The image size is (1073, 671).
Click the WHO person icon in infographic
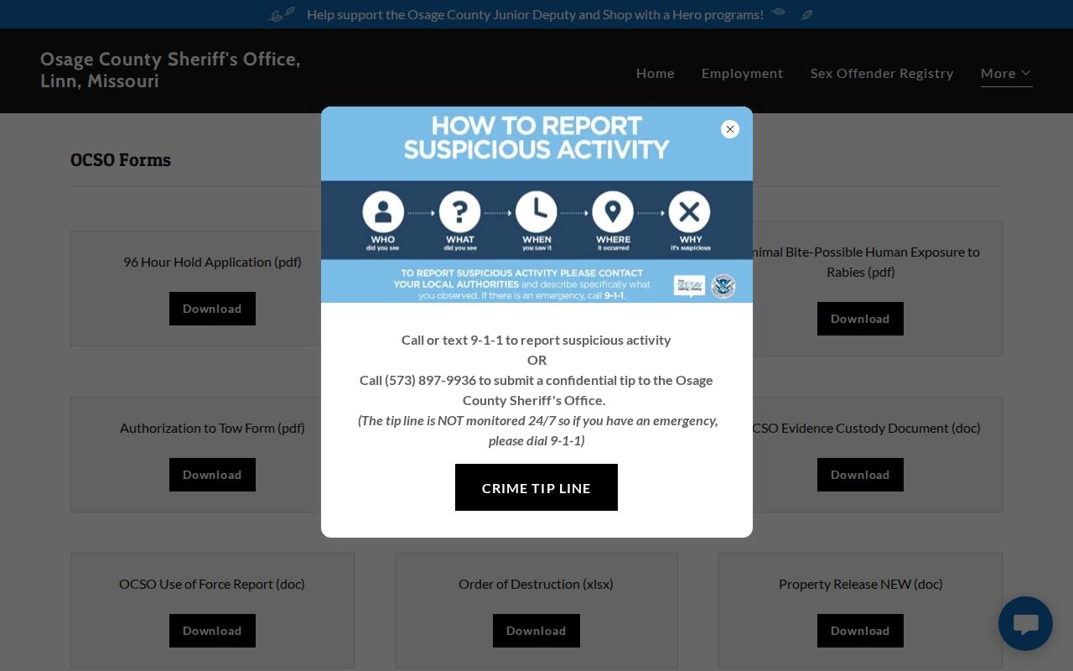click(x=383, y=211)
